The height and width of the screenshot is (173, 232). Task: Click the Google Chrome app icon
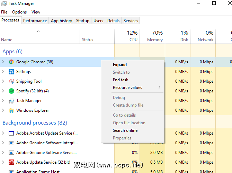pos(11,62)
